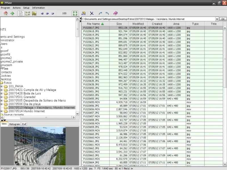
Task: Go to the home folder icon
Action: point(6,13)
